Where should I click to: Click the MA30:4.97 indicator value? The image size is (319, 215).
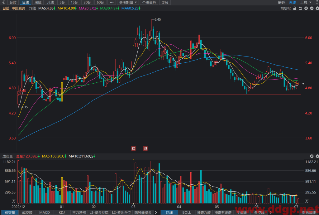pos(110,8)
